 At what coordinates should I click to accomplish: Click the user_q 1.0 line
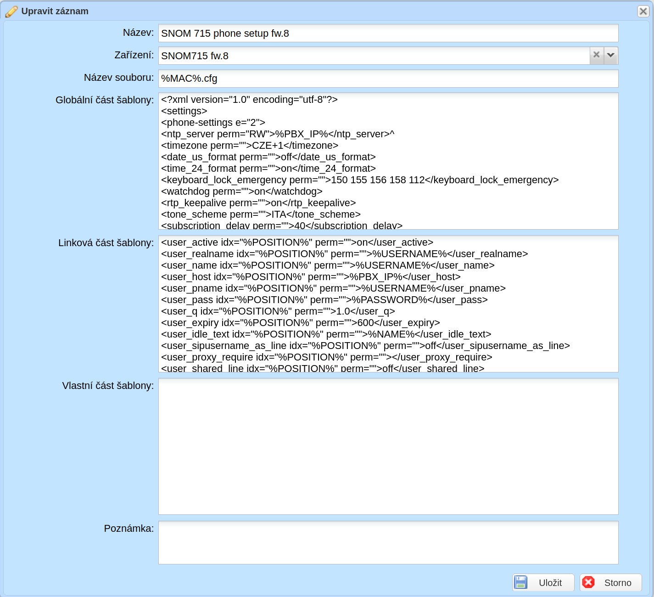click(x=278, y=311)
